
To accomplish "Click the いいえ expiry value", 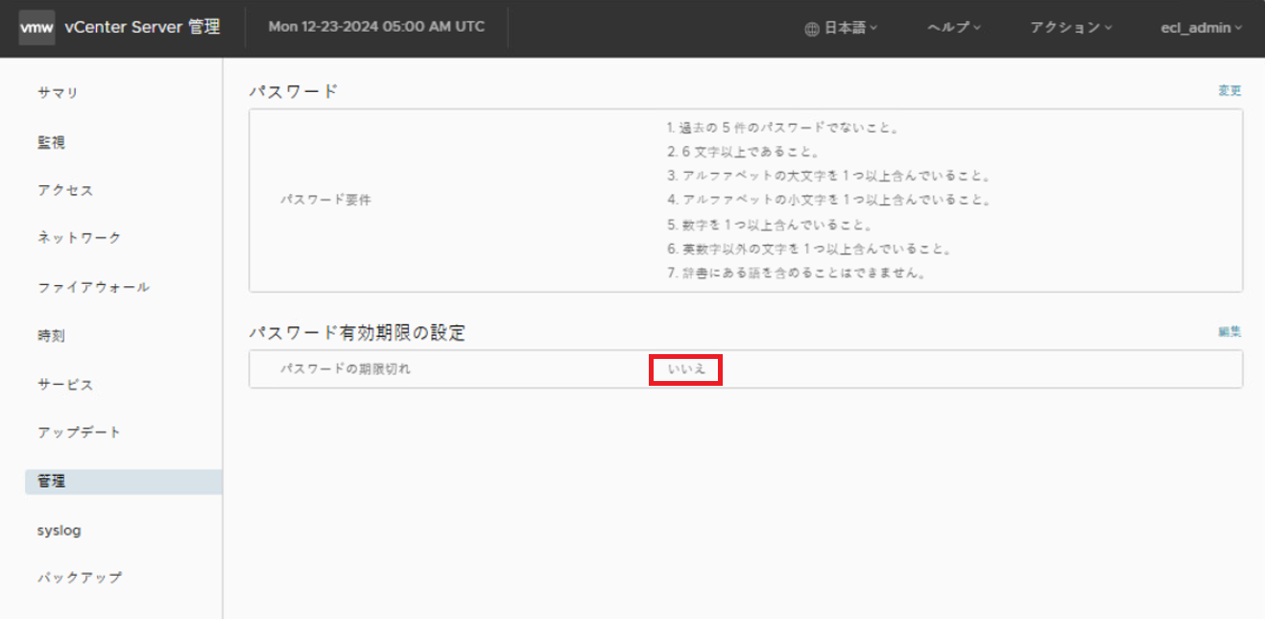I will [686, 369].
